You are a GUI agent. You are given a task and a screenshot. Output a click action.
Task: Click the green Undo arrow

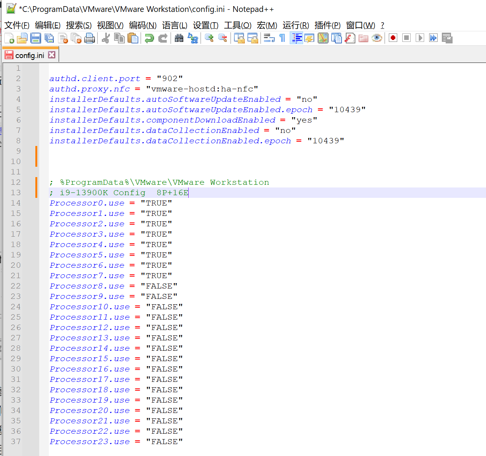149,38
